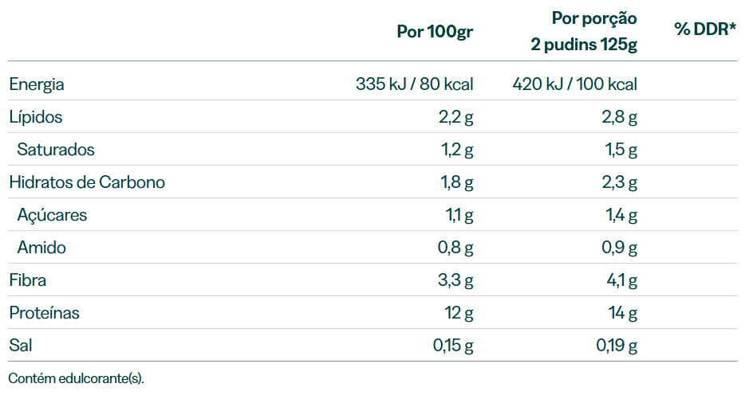The height and width of the screenshot is (395, 749).
Task: Select the Fibra row label
Action: (28, 280)
